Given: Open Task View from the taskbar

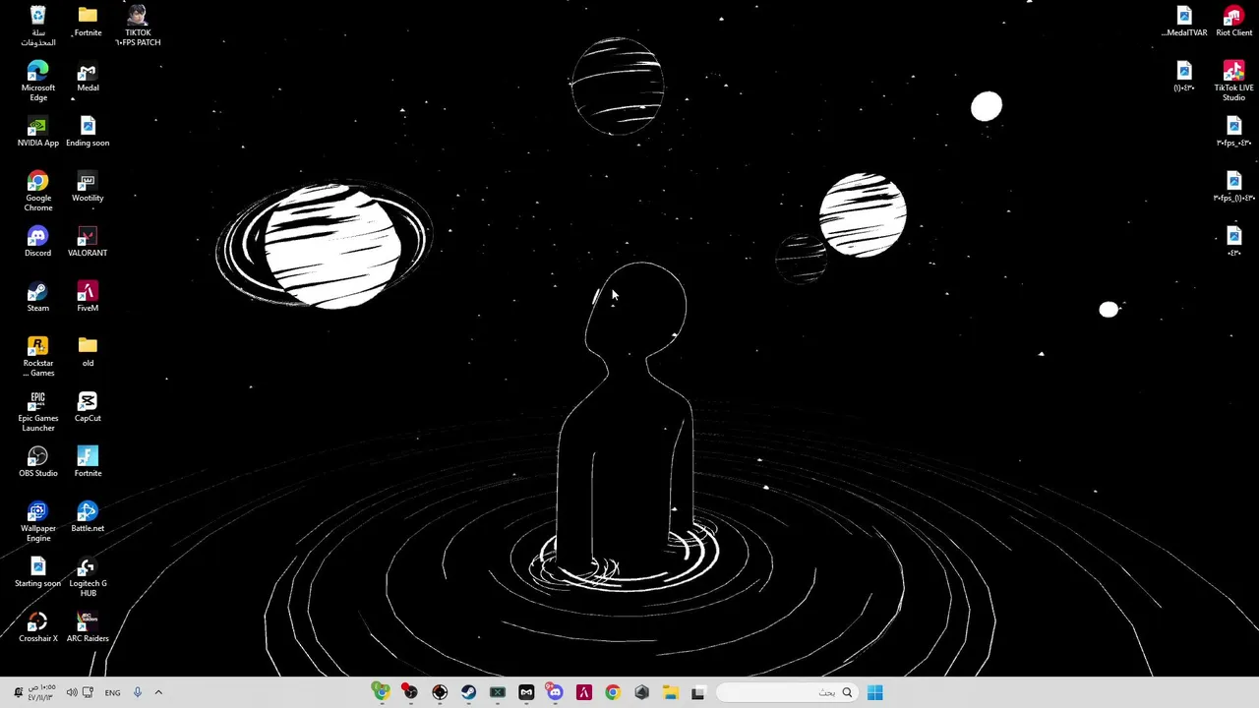Looking at the screenshot, I should (x=698, y=692).
